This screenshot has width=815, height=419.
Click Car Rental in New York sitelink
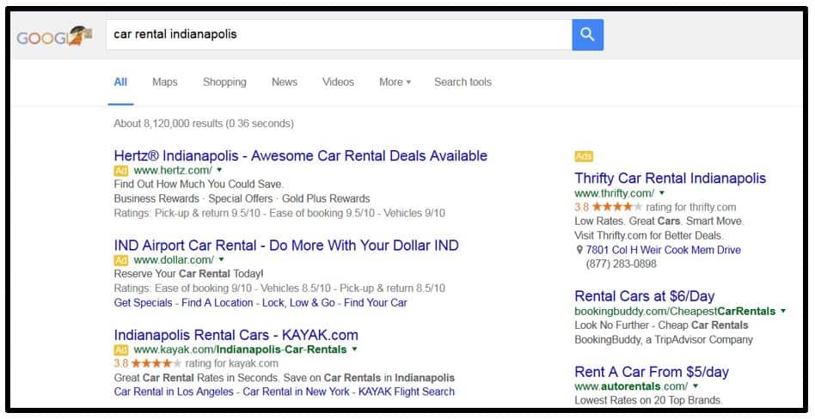click(297, 392)
